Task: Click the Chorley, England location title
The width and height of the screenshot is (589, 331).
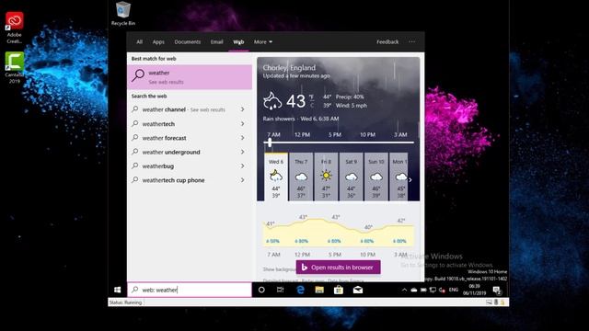Action: tap(289, 68)
